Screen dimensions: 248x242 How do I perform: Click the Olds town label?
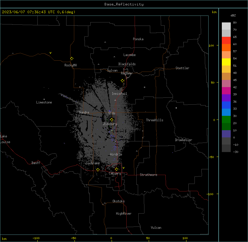(112, 113)
